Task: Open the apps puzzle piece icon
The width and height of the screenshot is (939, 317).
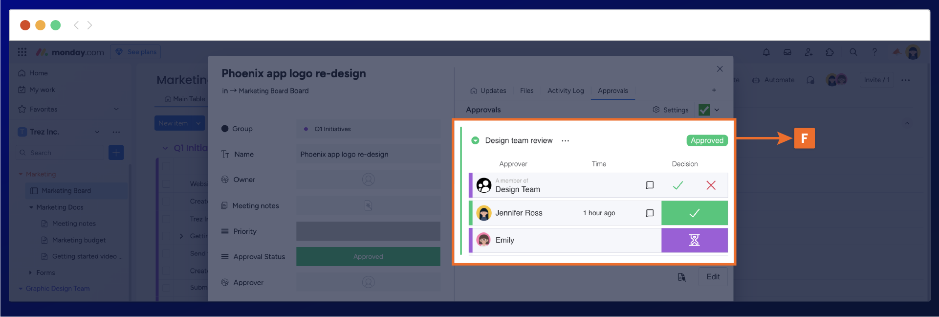Action: pos(830,52)
